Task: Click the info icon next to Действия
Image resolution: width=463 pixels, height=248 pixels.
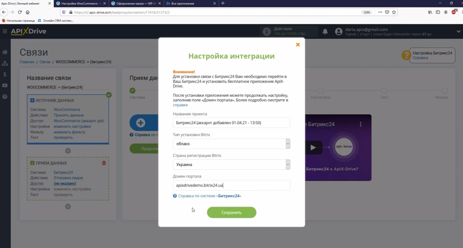Action: click(x=267, y=32)
